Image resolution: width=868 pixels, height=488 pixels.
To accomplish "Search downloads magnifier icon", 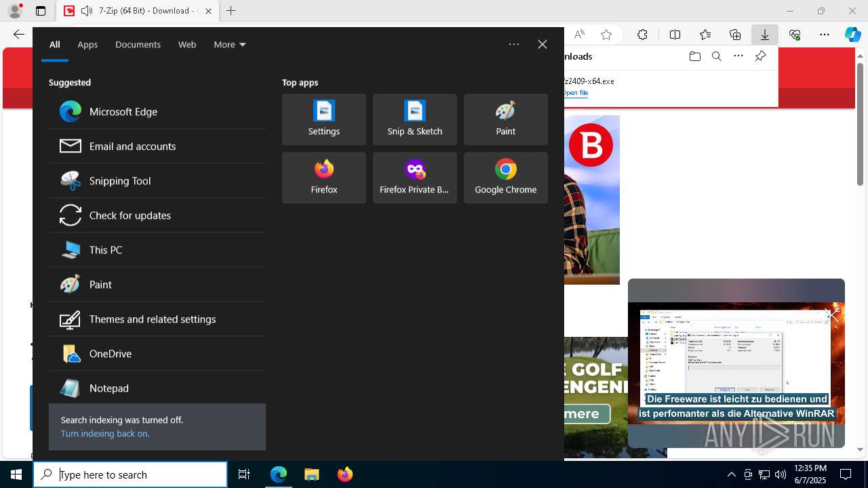I will click(717, 56).
